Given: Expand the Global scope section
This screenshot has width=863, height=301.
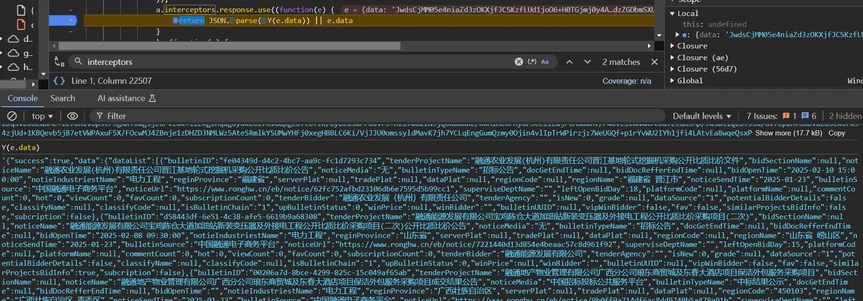Looking at the screenshot, I should [x=672, y=80].
